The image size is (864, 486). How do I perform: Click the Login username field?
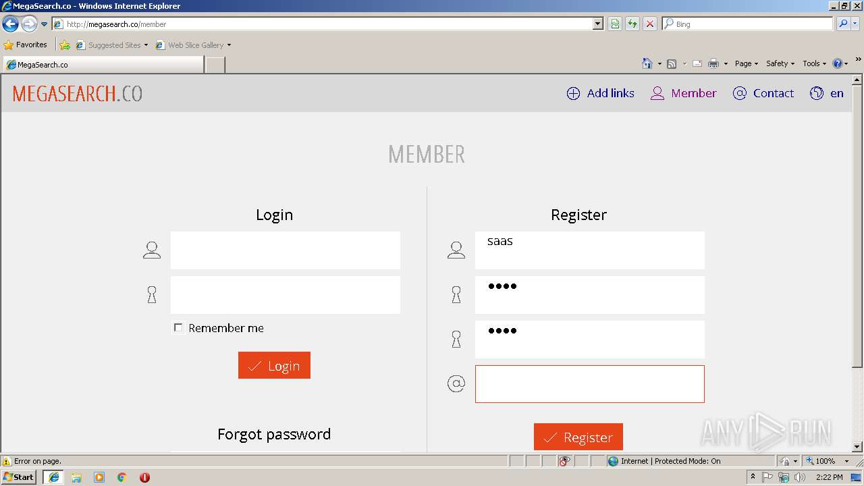285,250
